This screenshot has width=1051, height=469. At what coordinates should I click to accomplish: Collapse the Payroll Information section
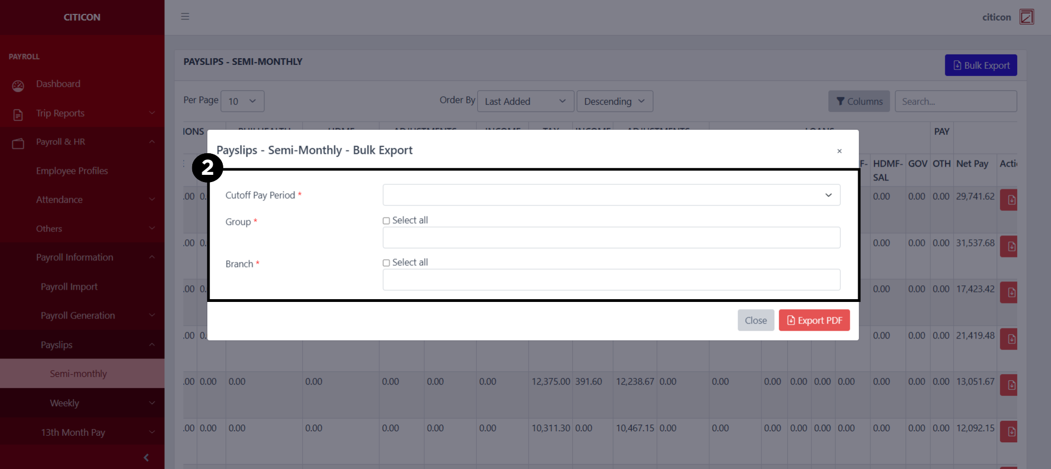82,258
